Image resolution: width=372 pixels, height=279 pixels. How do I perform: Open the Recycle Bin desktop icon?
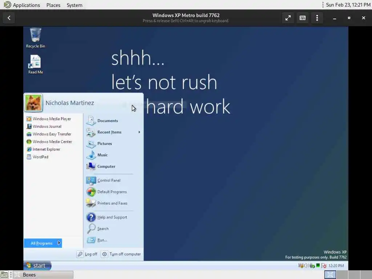pos(36,38)
